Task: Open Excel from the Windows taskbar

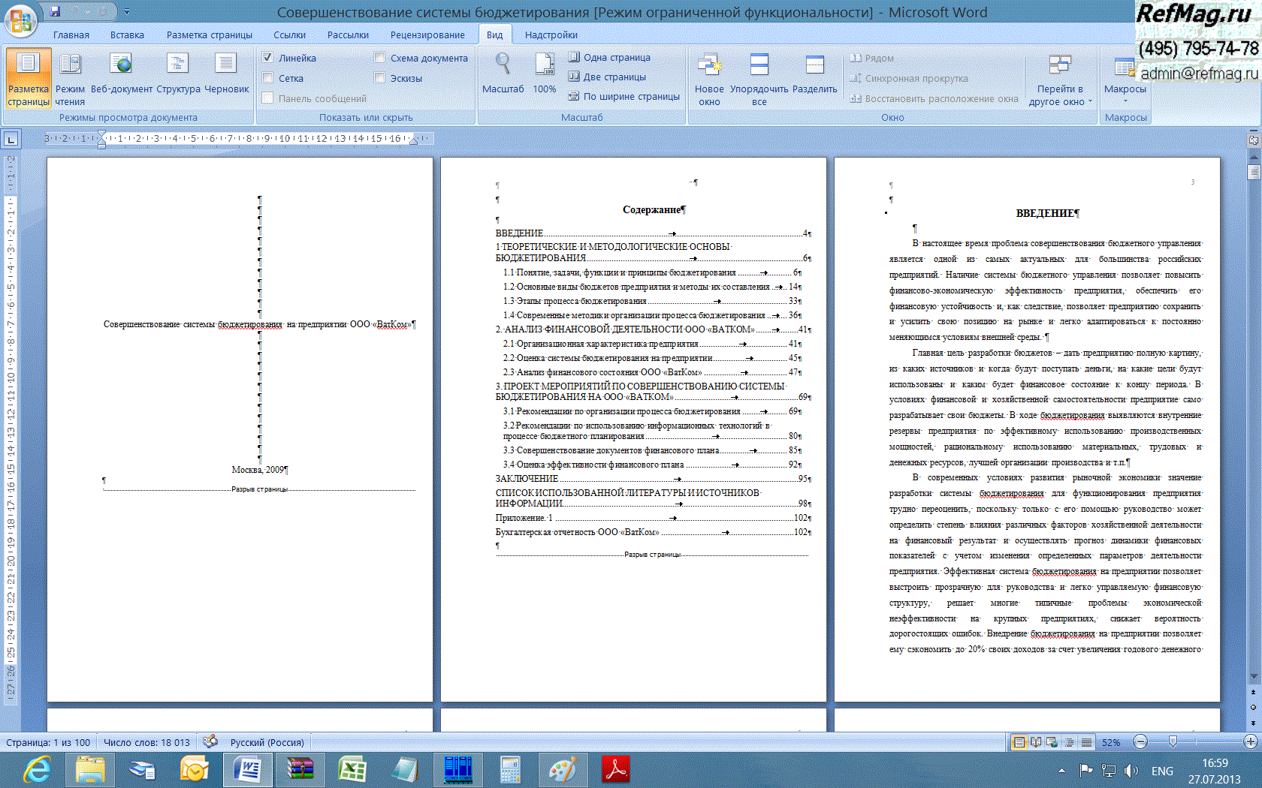Action: coord(352,770)
